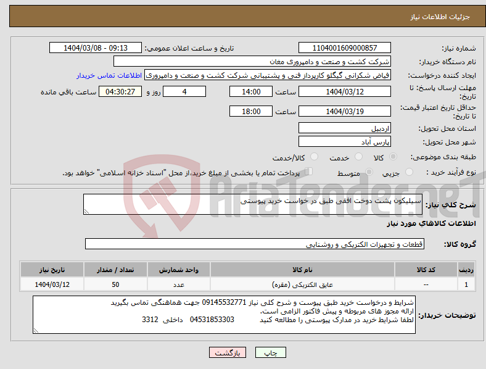This screenshot has width=486, height=369.
Task: Click the province field اردبیل
Action: [x=344, y=128]
